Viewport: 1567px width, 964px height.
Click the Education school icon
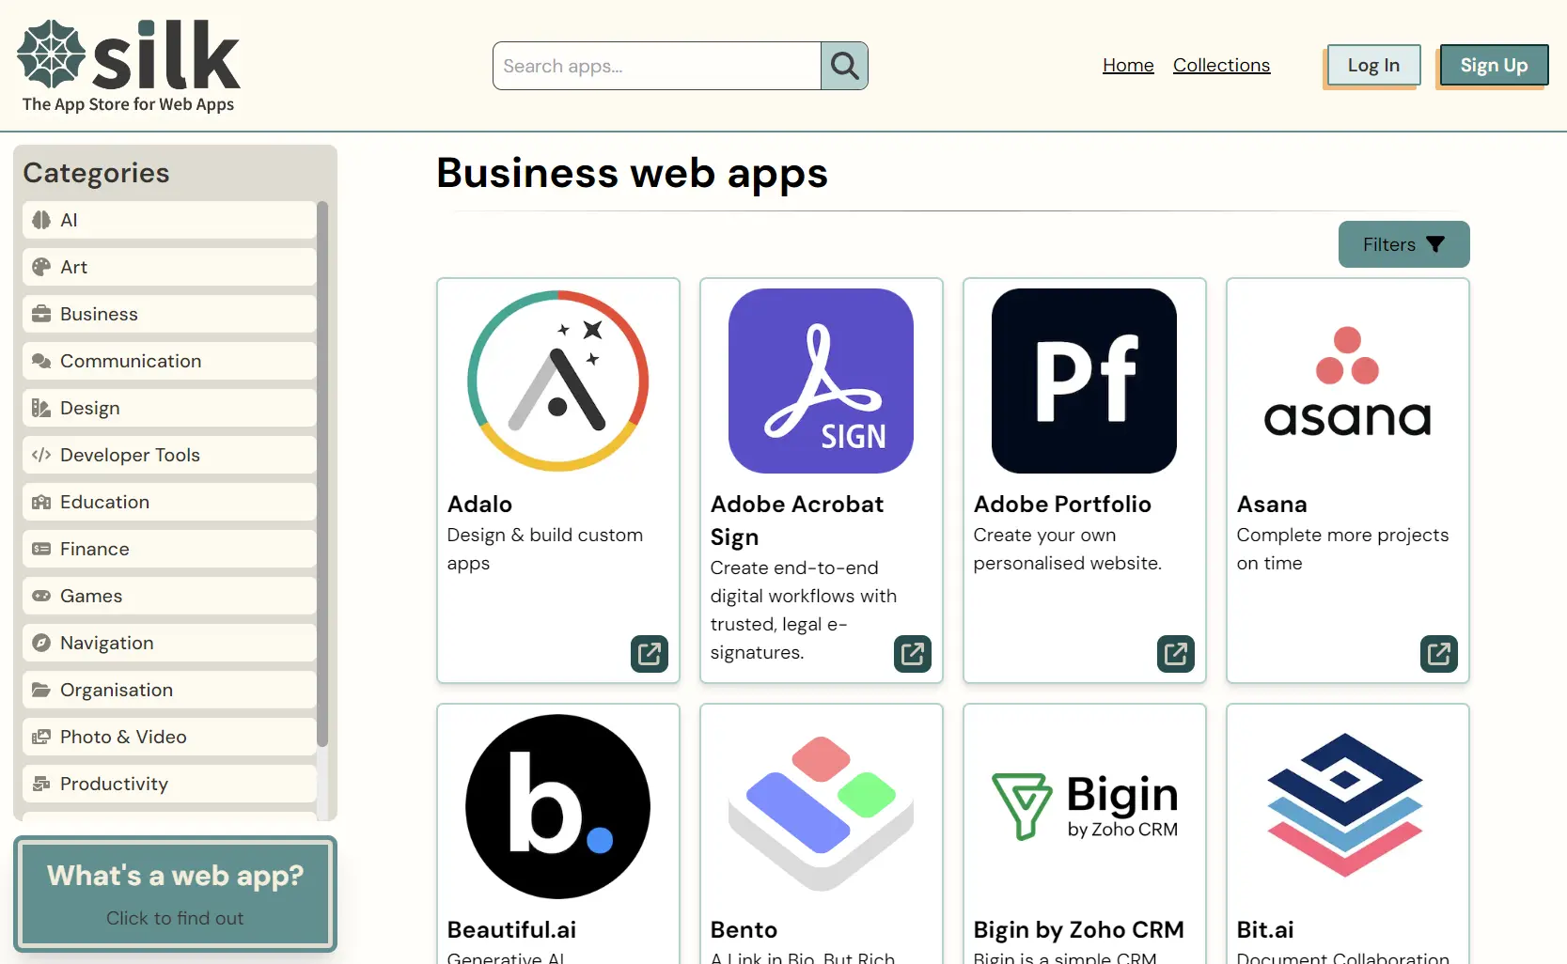[41, 502]
